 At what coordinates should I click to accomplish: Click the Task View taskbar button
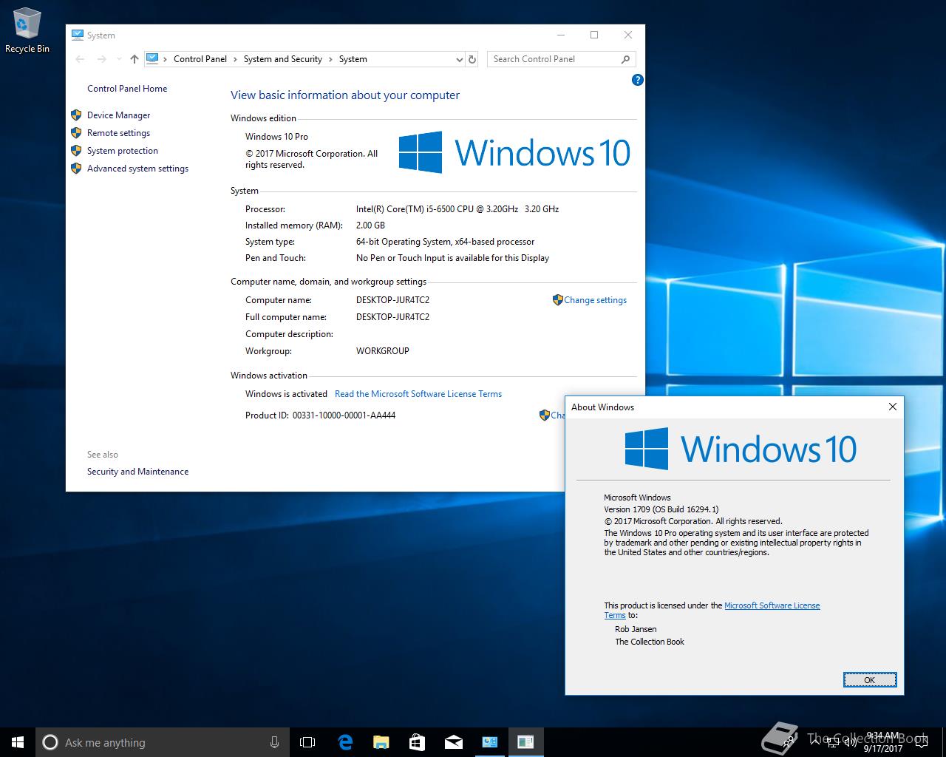pyautogui.click(x=307, y=742)
